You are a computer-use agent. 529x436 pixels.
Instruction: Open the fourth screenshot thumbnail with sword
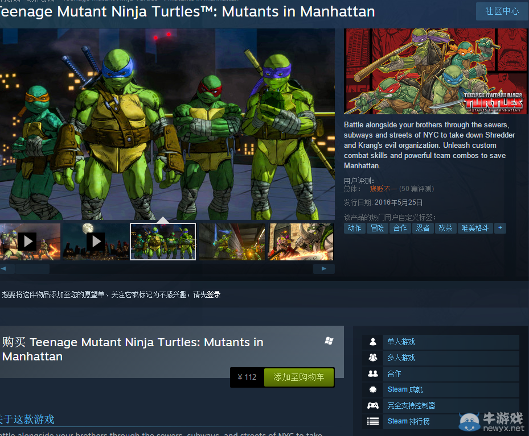pos(232,242)
